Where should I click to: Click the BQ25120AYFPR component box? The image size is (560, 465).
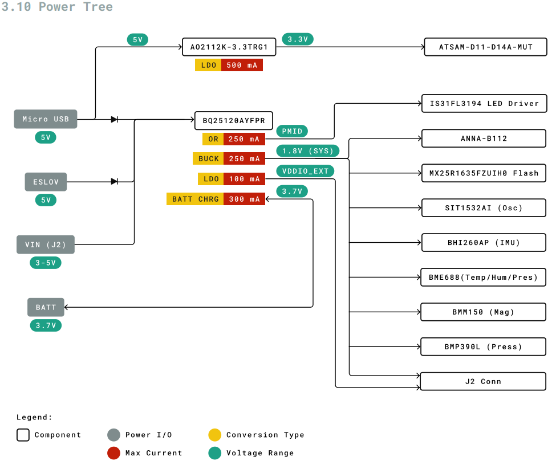(234, 121)
